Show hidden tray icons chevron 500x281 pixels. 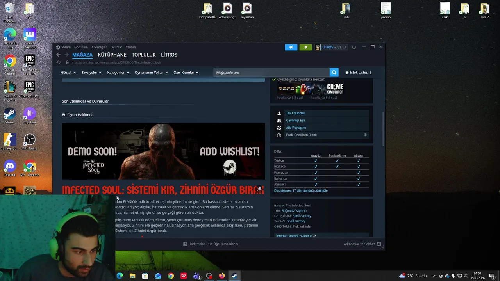tap(434, 276)
